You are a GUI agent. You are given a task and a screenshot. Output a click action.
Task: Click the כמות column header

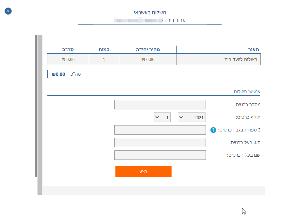click(x=104, y=49)
